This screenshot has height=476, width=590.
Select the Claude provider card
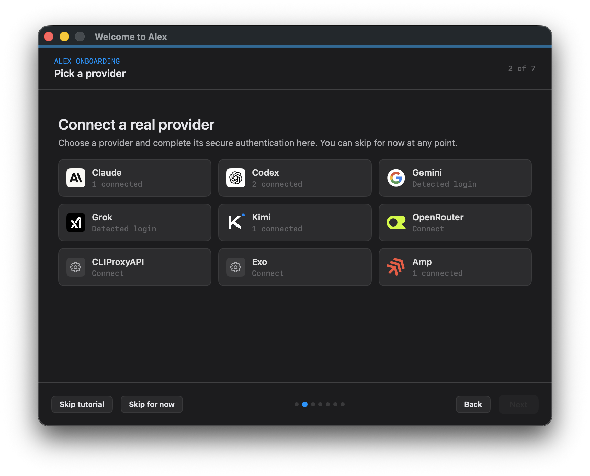135,178
